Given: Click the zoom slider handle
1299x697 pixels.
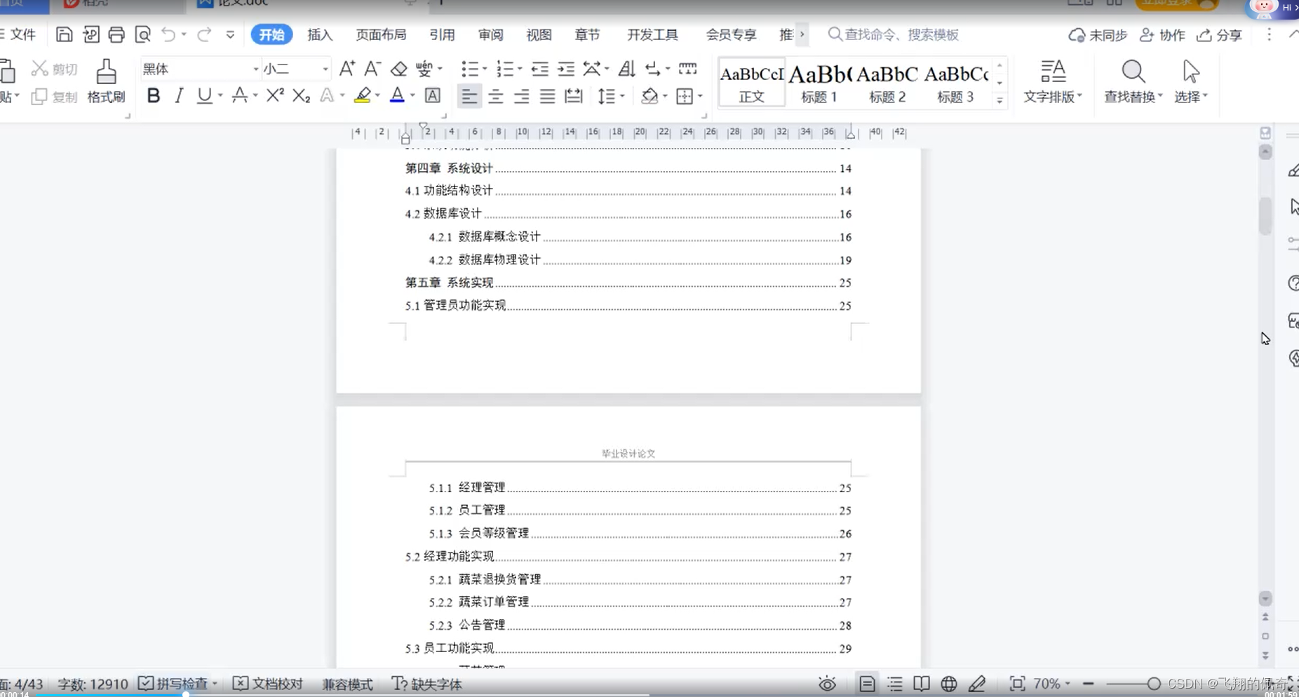Looking at the screenshot, I should [x=1154, y=684].
